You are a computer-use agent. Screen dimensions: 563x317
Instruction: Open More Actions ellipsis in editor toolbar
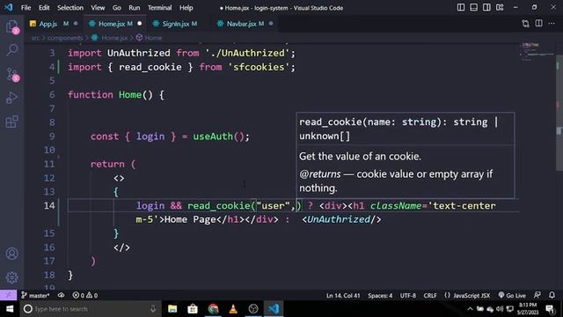click(x=552, y=24)
